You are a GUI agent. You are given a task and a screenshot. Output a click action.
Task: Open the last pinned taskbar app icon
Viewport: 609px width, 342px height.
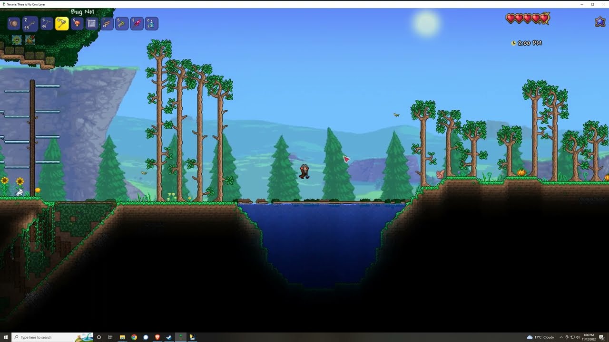192,337
